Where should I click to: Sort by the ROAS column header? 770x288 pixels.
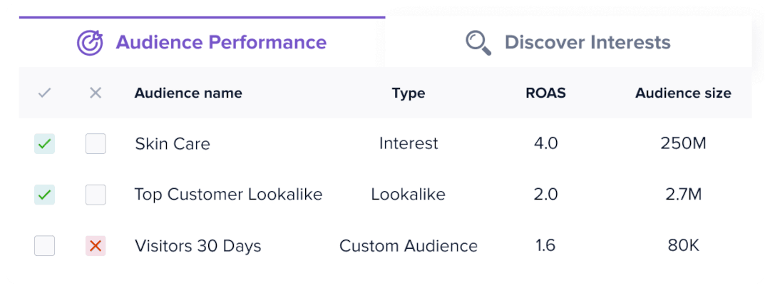tap(545, 93)
